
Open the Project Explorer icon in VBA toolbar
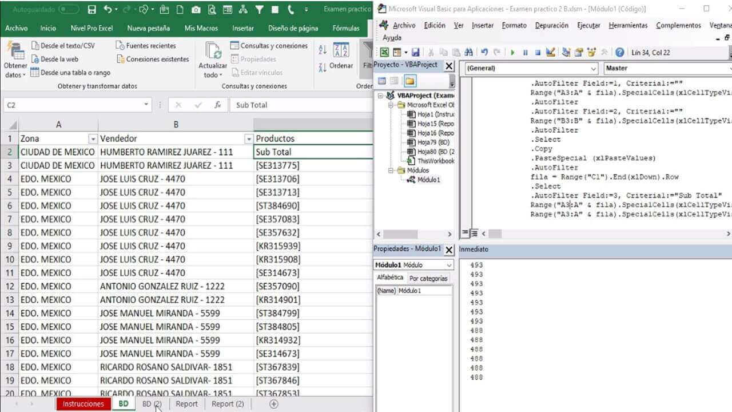(x=566, y=52)
